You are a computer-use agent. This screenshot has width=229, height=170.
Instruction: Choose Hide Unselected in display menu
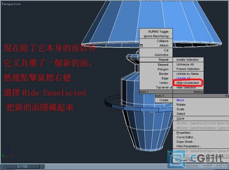(188, 83)
